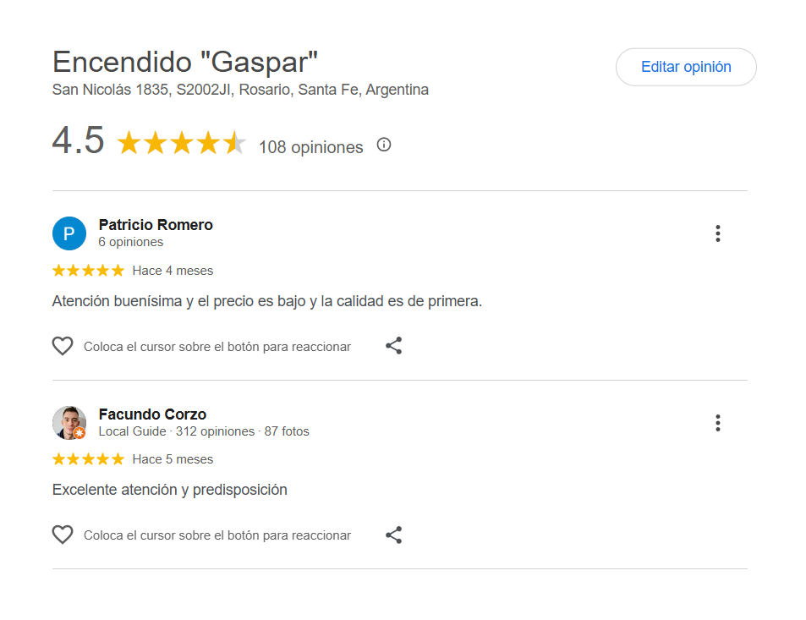806x620 pixels.
Task: Click the five-star rating on Facundo's review
Action: click(x=88, y=459)
